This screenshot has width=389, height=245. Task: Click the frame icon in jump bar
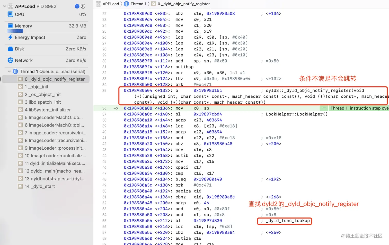pyautogui.click(x=154, y=4)
